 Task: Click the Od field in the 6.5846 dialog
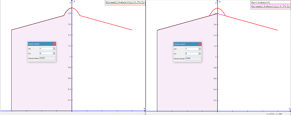coord(192,49)
